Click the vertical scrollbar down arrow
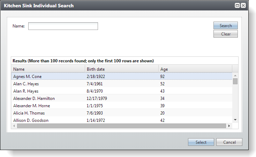This screenshot has height=157, width=256. click(x=235, y=120)
